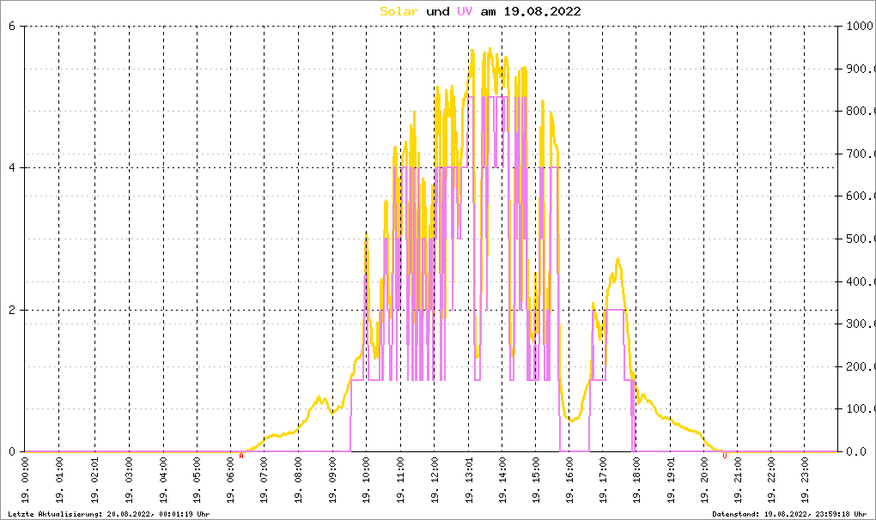Click the time label "19. 01:00"
876x520 pixels.
pyautogui.click(x=59, y=481)
